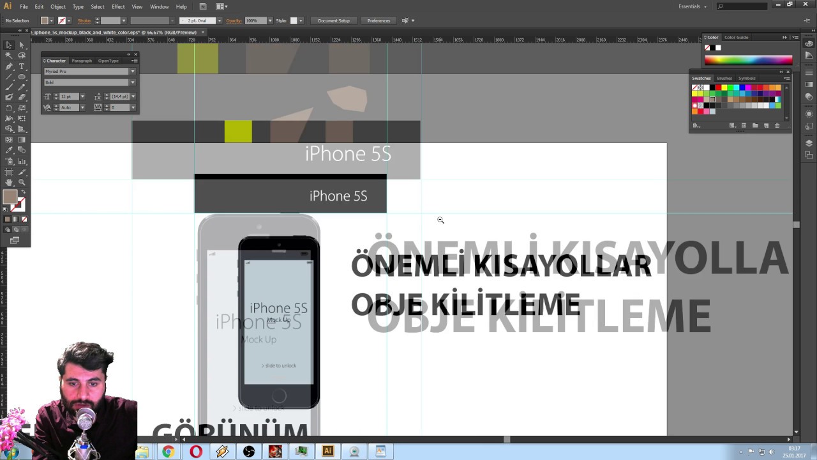Viewport: 817px width, 460px height.
Task: Open the Object menu
Action: 58,6
